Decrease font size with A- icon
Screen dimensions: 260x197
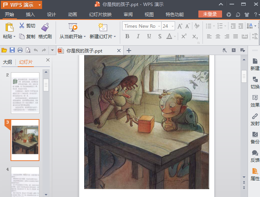click(188, 26)
